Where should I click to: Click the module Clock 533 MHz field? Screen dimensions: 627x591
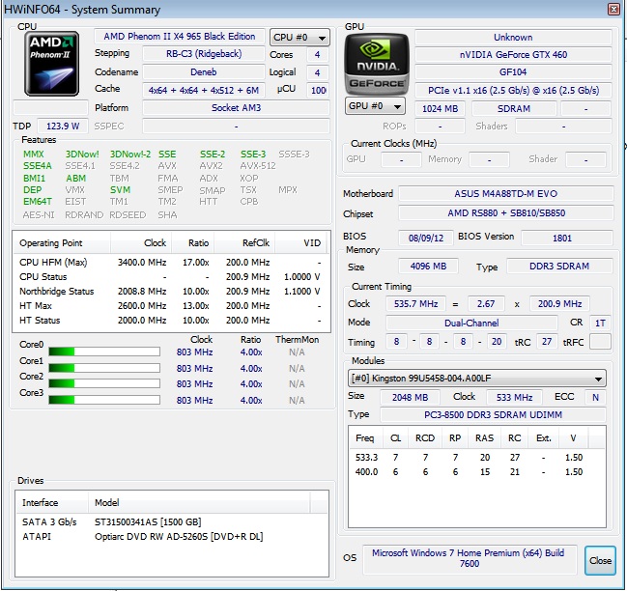coord(514,397)
